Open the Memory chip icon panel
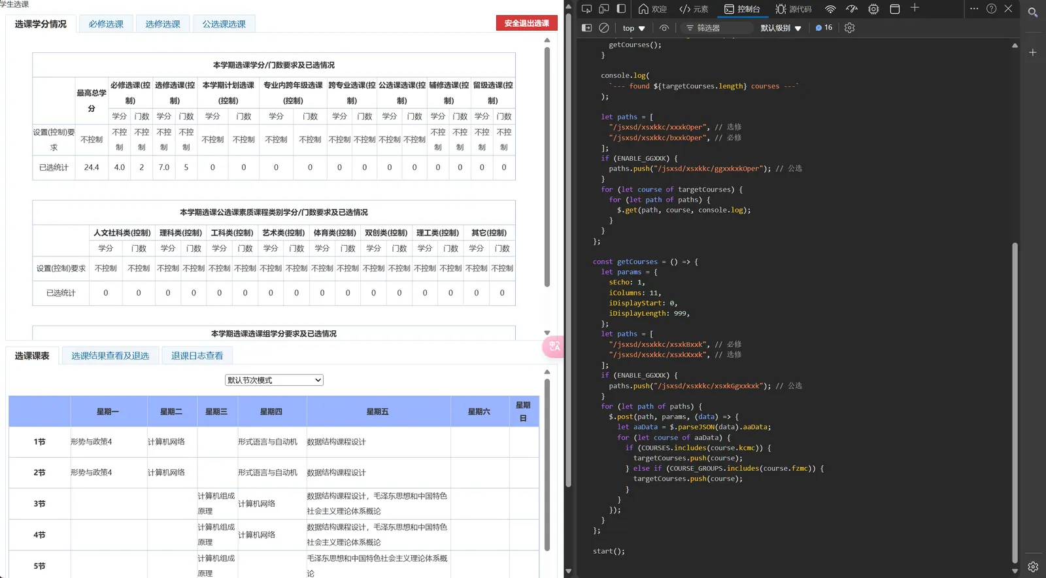The image size is (1046, 578). tap(873, 9)
